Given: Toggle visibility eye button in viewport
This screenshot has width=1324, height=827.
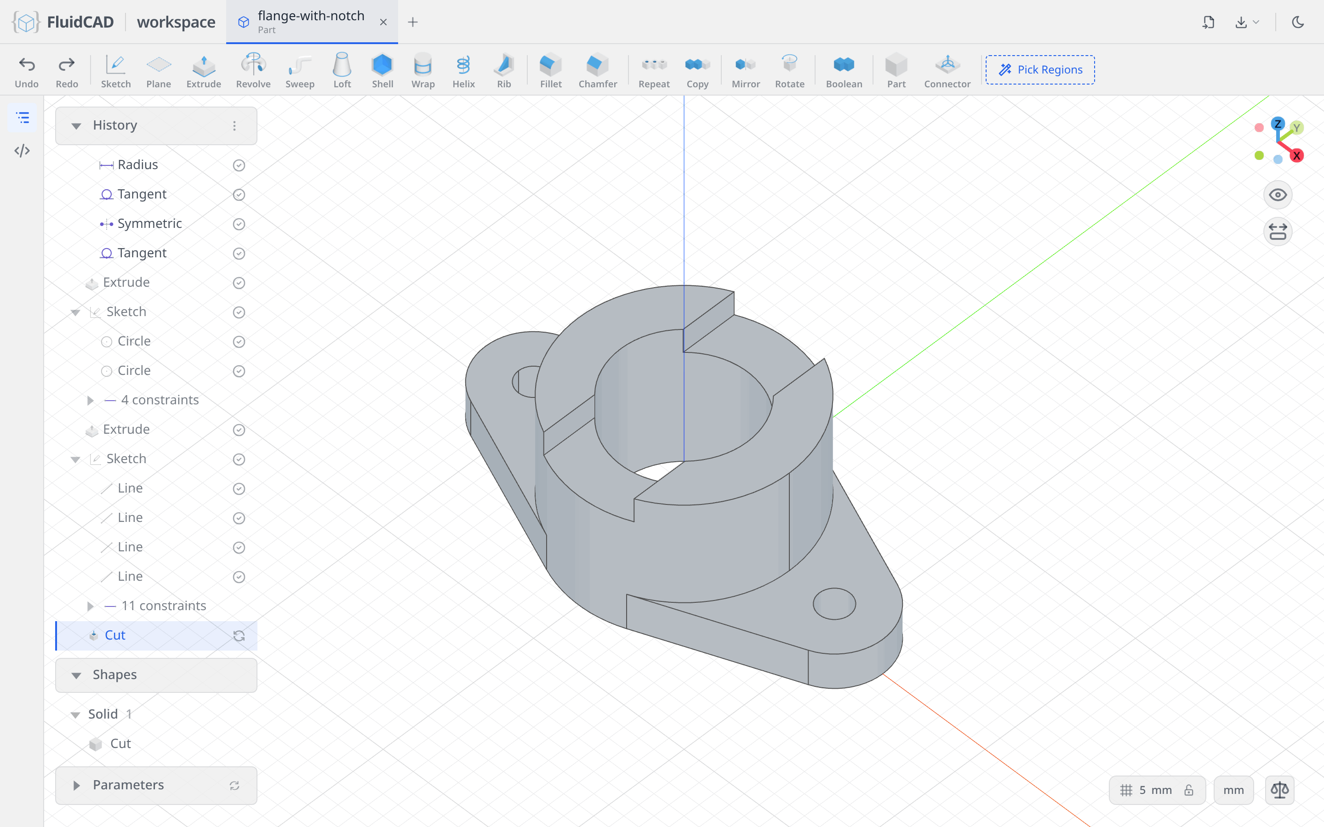Looking at the screenshot, I should pyautogui.click(x=1278, y=195).
